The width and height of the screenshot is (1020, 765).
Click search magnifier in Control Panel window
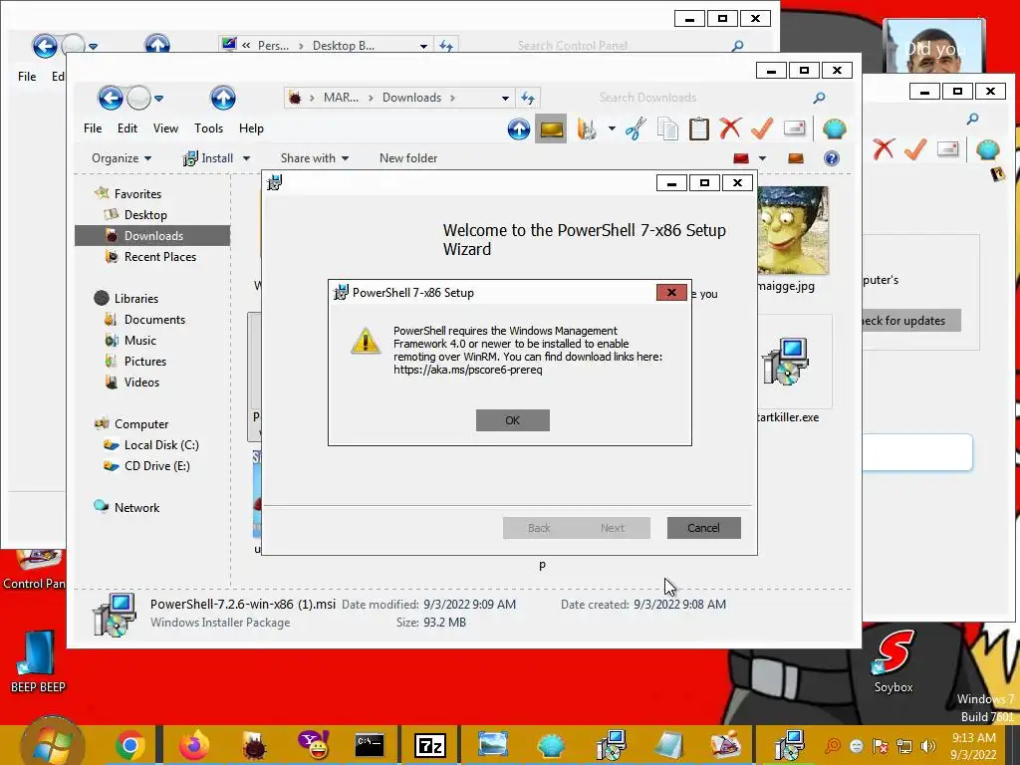coord(737,46)
